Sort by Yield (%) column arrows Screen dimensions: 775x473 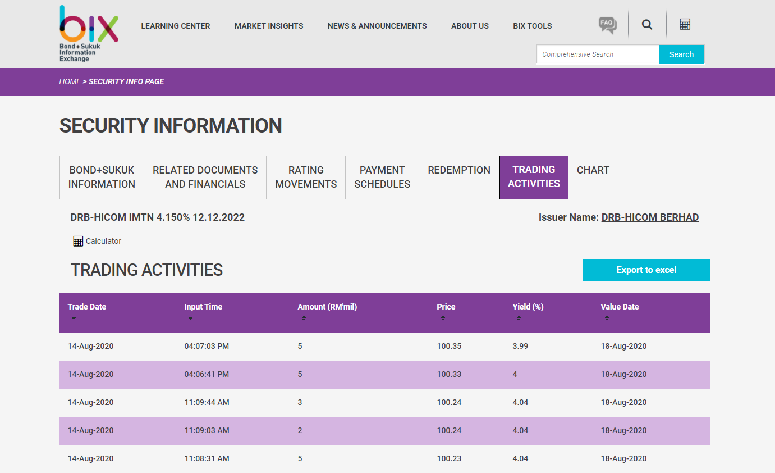tap(519, 319)
